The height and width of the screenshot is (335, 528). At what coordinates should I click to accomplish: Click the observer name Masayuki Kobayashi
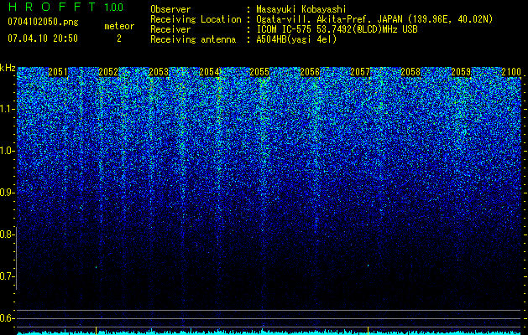click(301, 9)
